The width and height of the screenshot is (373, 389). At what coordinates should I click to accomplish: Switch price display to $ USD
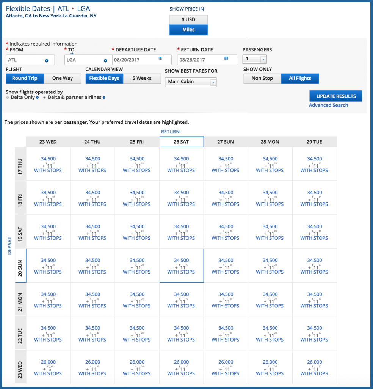pos(188,20)
